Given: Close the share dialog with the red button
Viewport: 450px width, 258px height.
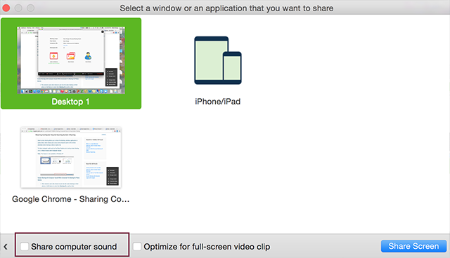Looking at the screenshot, I should [x=6, y=8].
